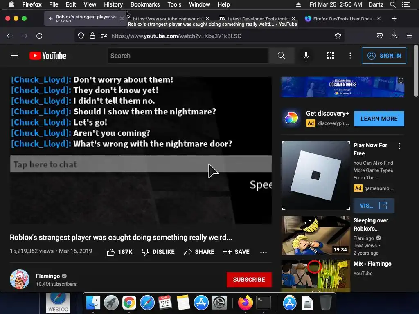Viewport: 419px width, 314px height.
Task: Open Calendar from the Dock
Action: point(165,303)
